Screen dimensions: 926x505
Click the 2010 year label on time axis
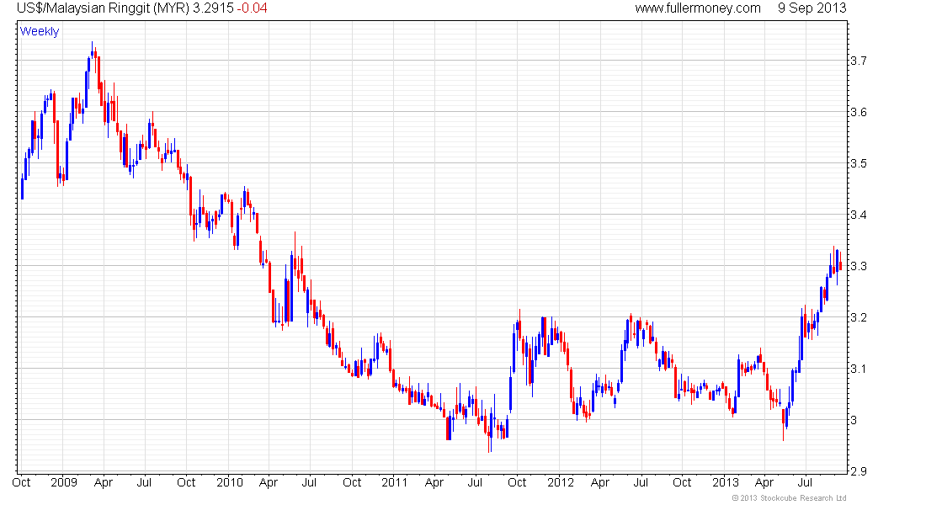230,482
